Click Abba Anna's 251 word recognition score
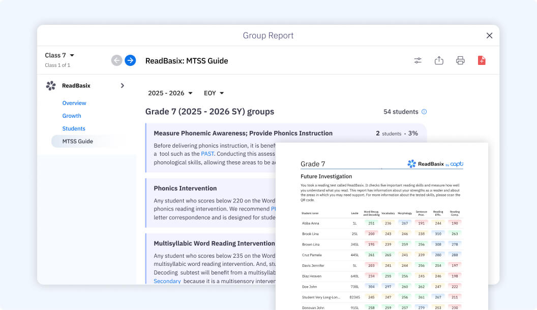This screenshot has width=537, height=310. [371, 223]
